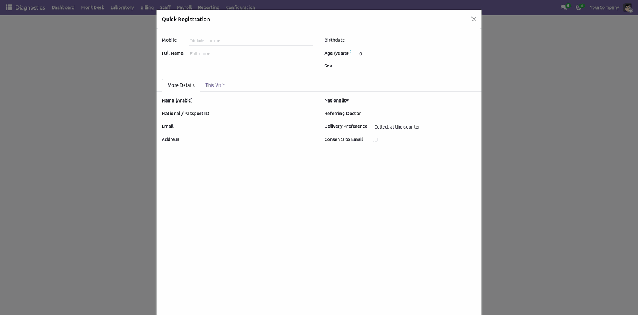Click the Age (years) value field
The image size is (638, 315).
[x=418, y=53]
